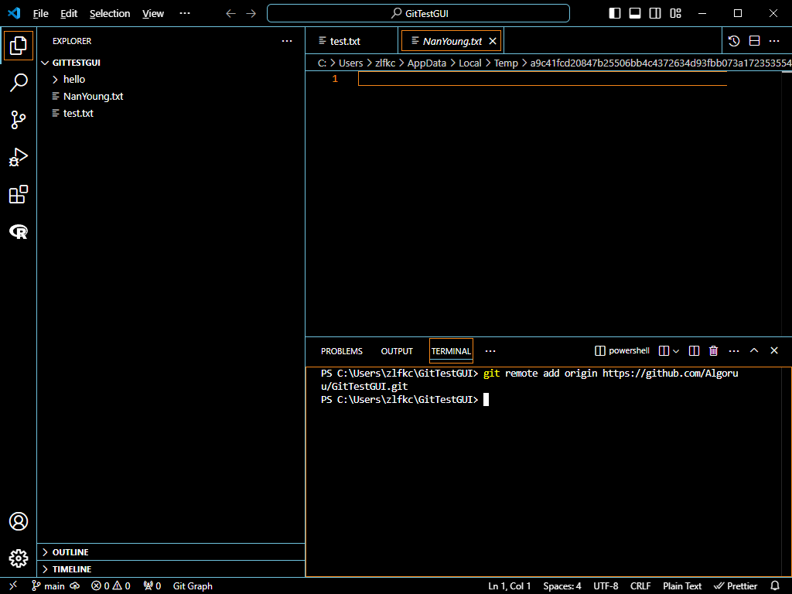The width and height of the screenshot is (792, 594).
Task: Open the remote window status bar icon
Action: point(13,585)
